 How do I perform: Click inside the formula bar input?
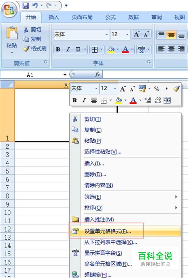pos(145,75)
